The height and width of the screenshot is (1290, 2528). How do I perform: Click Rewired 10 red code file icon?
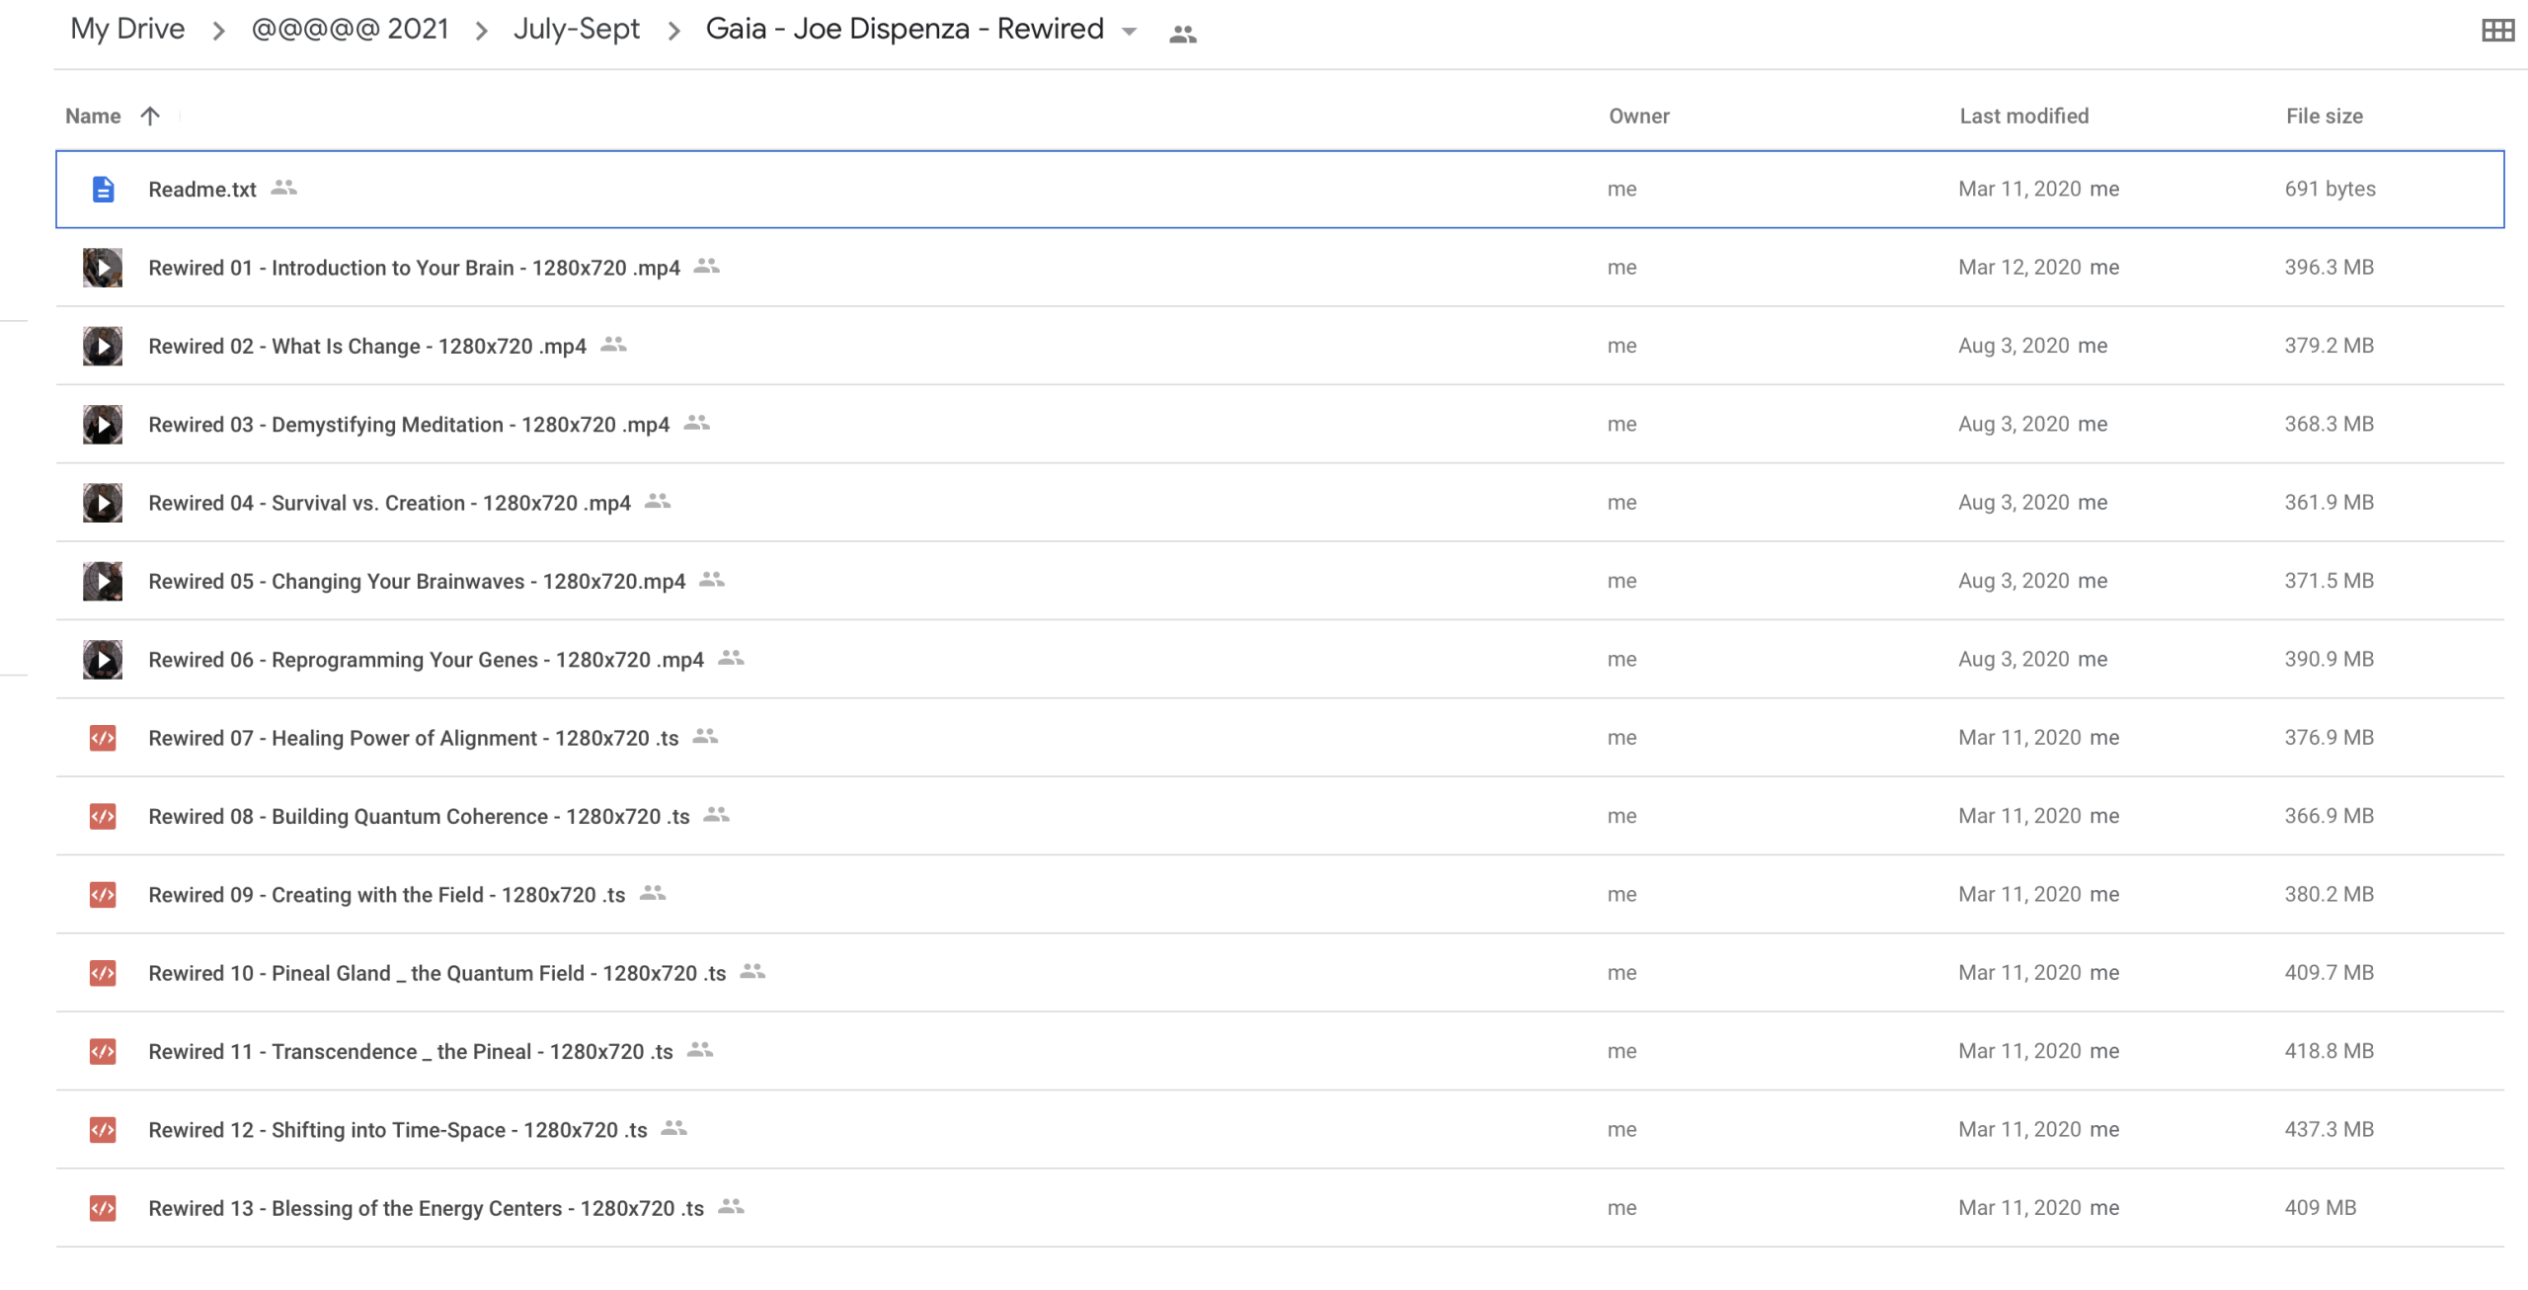click(103, 973)
